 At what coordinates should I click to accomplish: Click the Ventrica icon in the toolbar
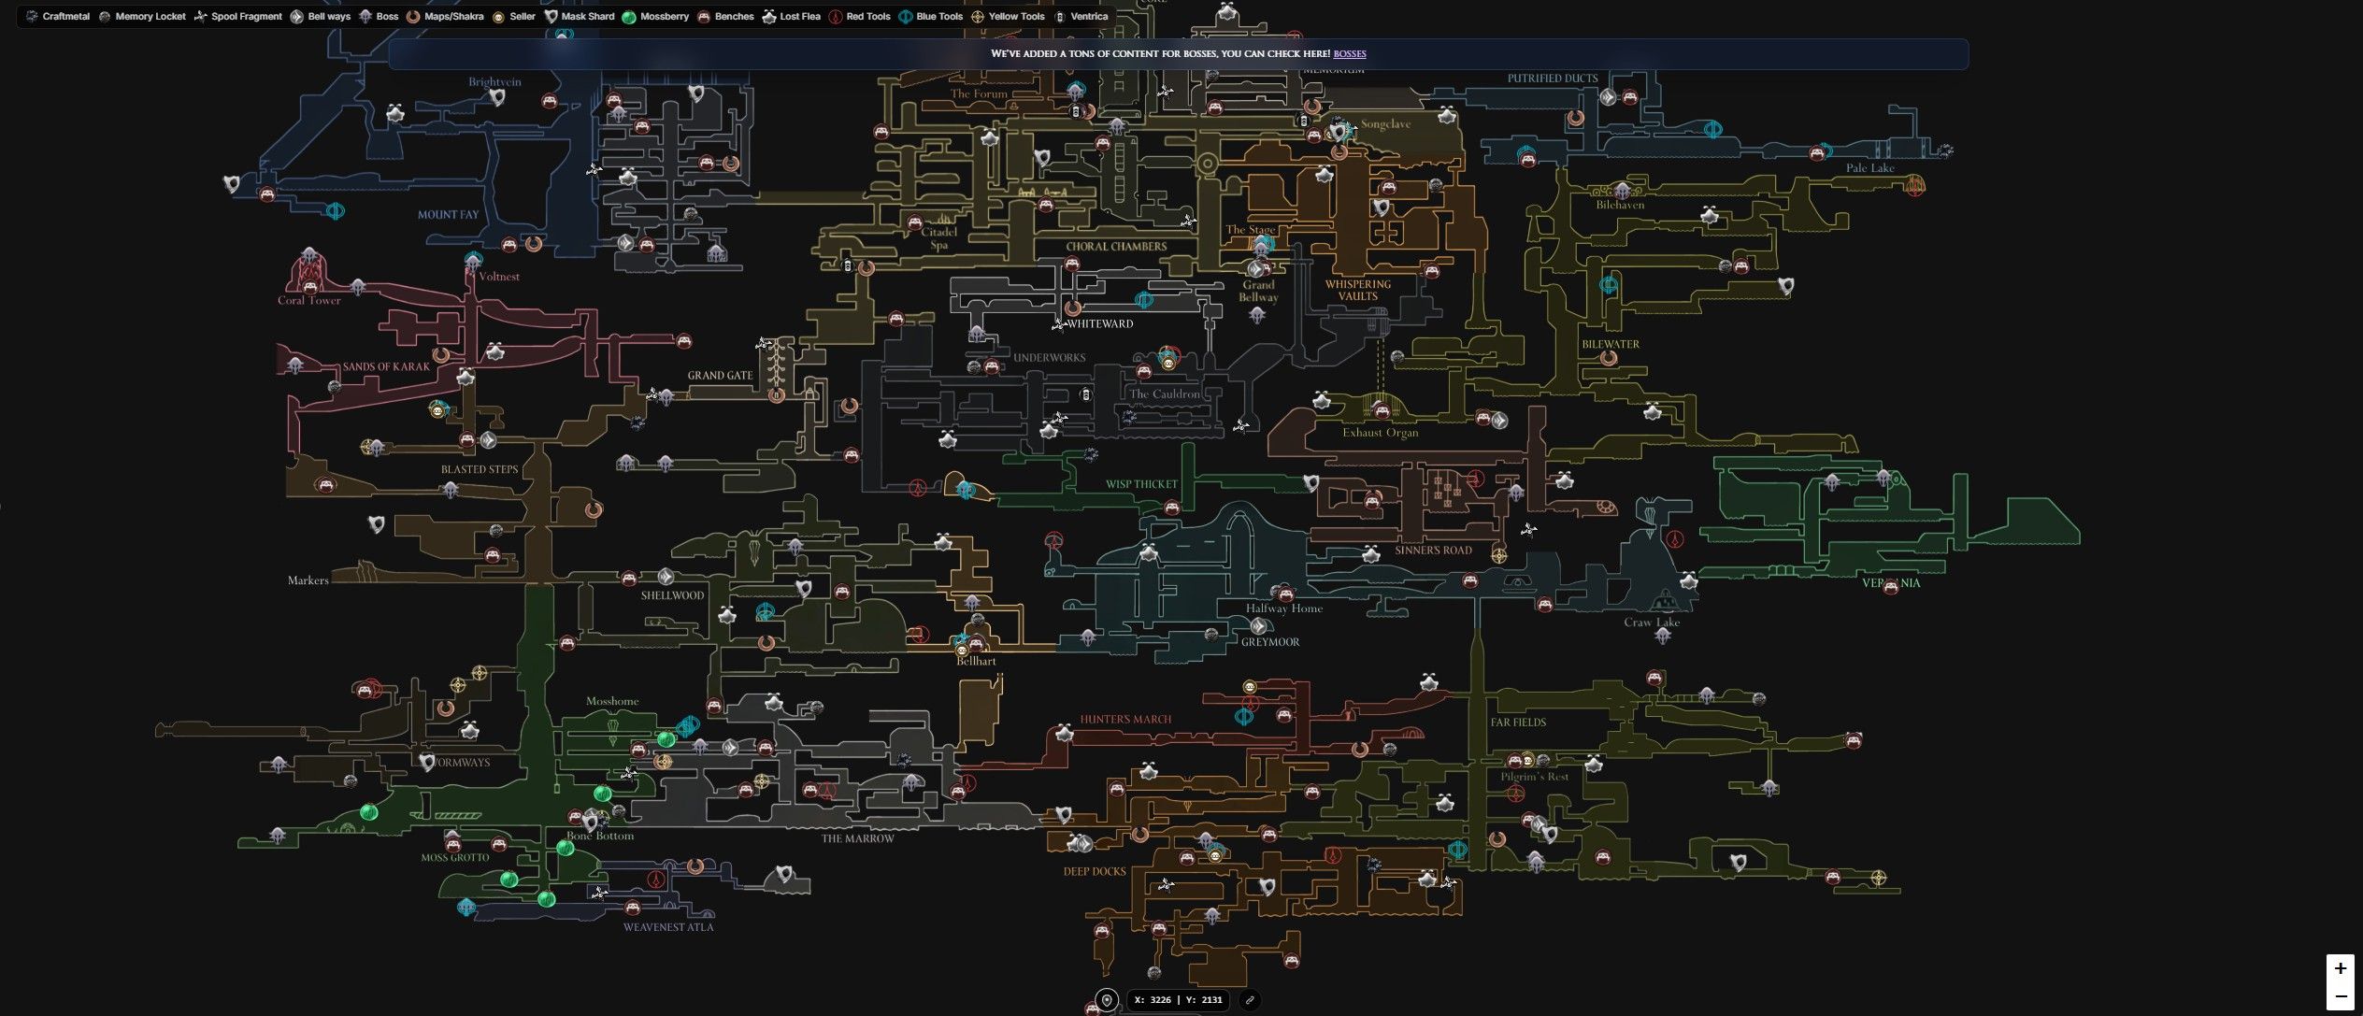pos(1059,16)
